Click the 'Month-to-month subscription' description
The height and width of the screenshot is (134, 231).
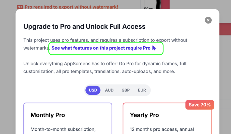(63, 129)
